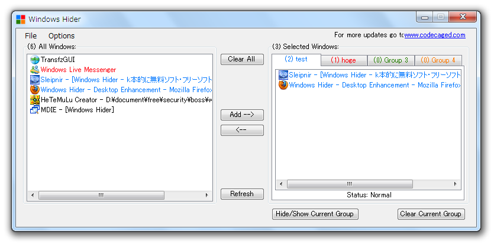Close the Windows Hider window
The width and height of the screenshot is (494, 244).
pos(463,17)
